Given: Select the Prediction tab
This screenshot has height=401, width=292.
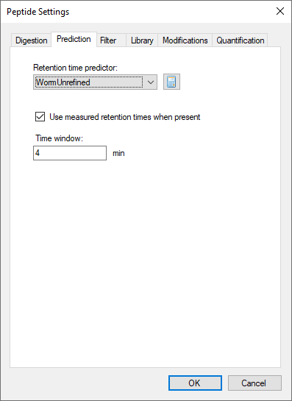Looking at the screenshot, I should pos(74,39).
